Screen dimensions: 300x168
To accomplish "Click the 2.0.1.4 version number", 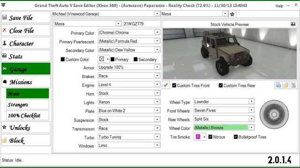I will 279,160.
